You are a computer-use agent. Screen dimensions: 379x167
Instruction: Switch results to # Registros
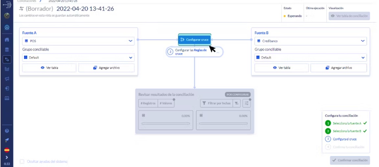pos(148,103)
